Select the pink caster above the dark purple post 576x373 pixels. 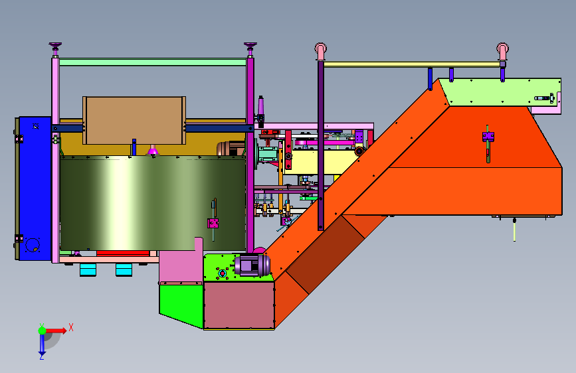point(321,51)
